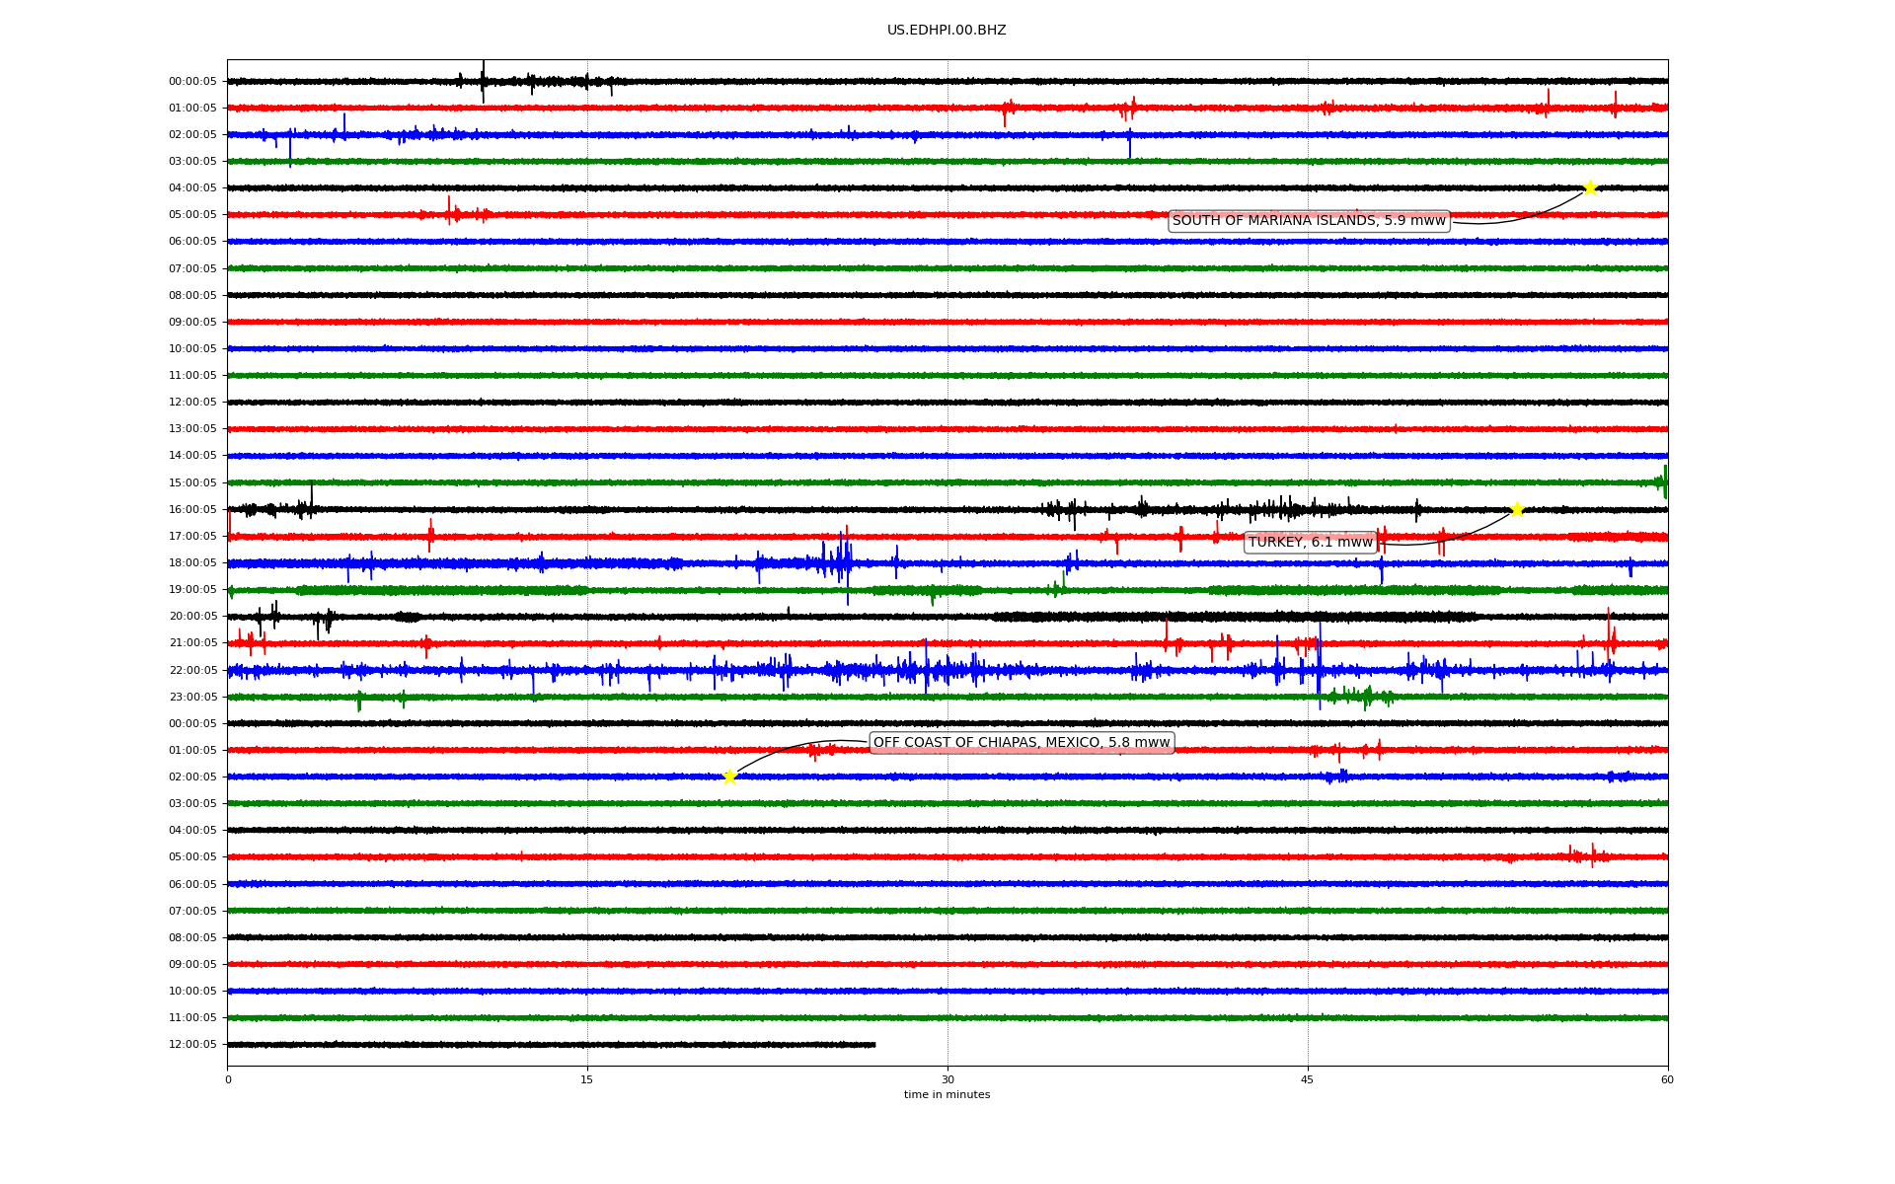
Task: Click the 21:00:05 time label
Action: tap(192, 643)
